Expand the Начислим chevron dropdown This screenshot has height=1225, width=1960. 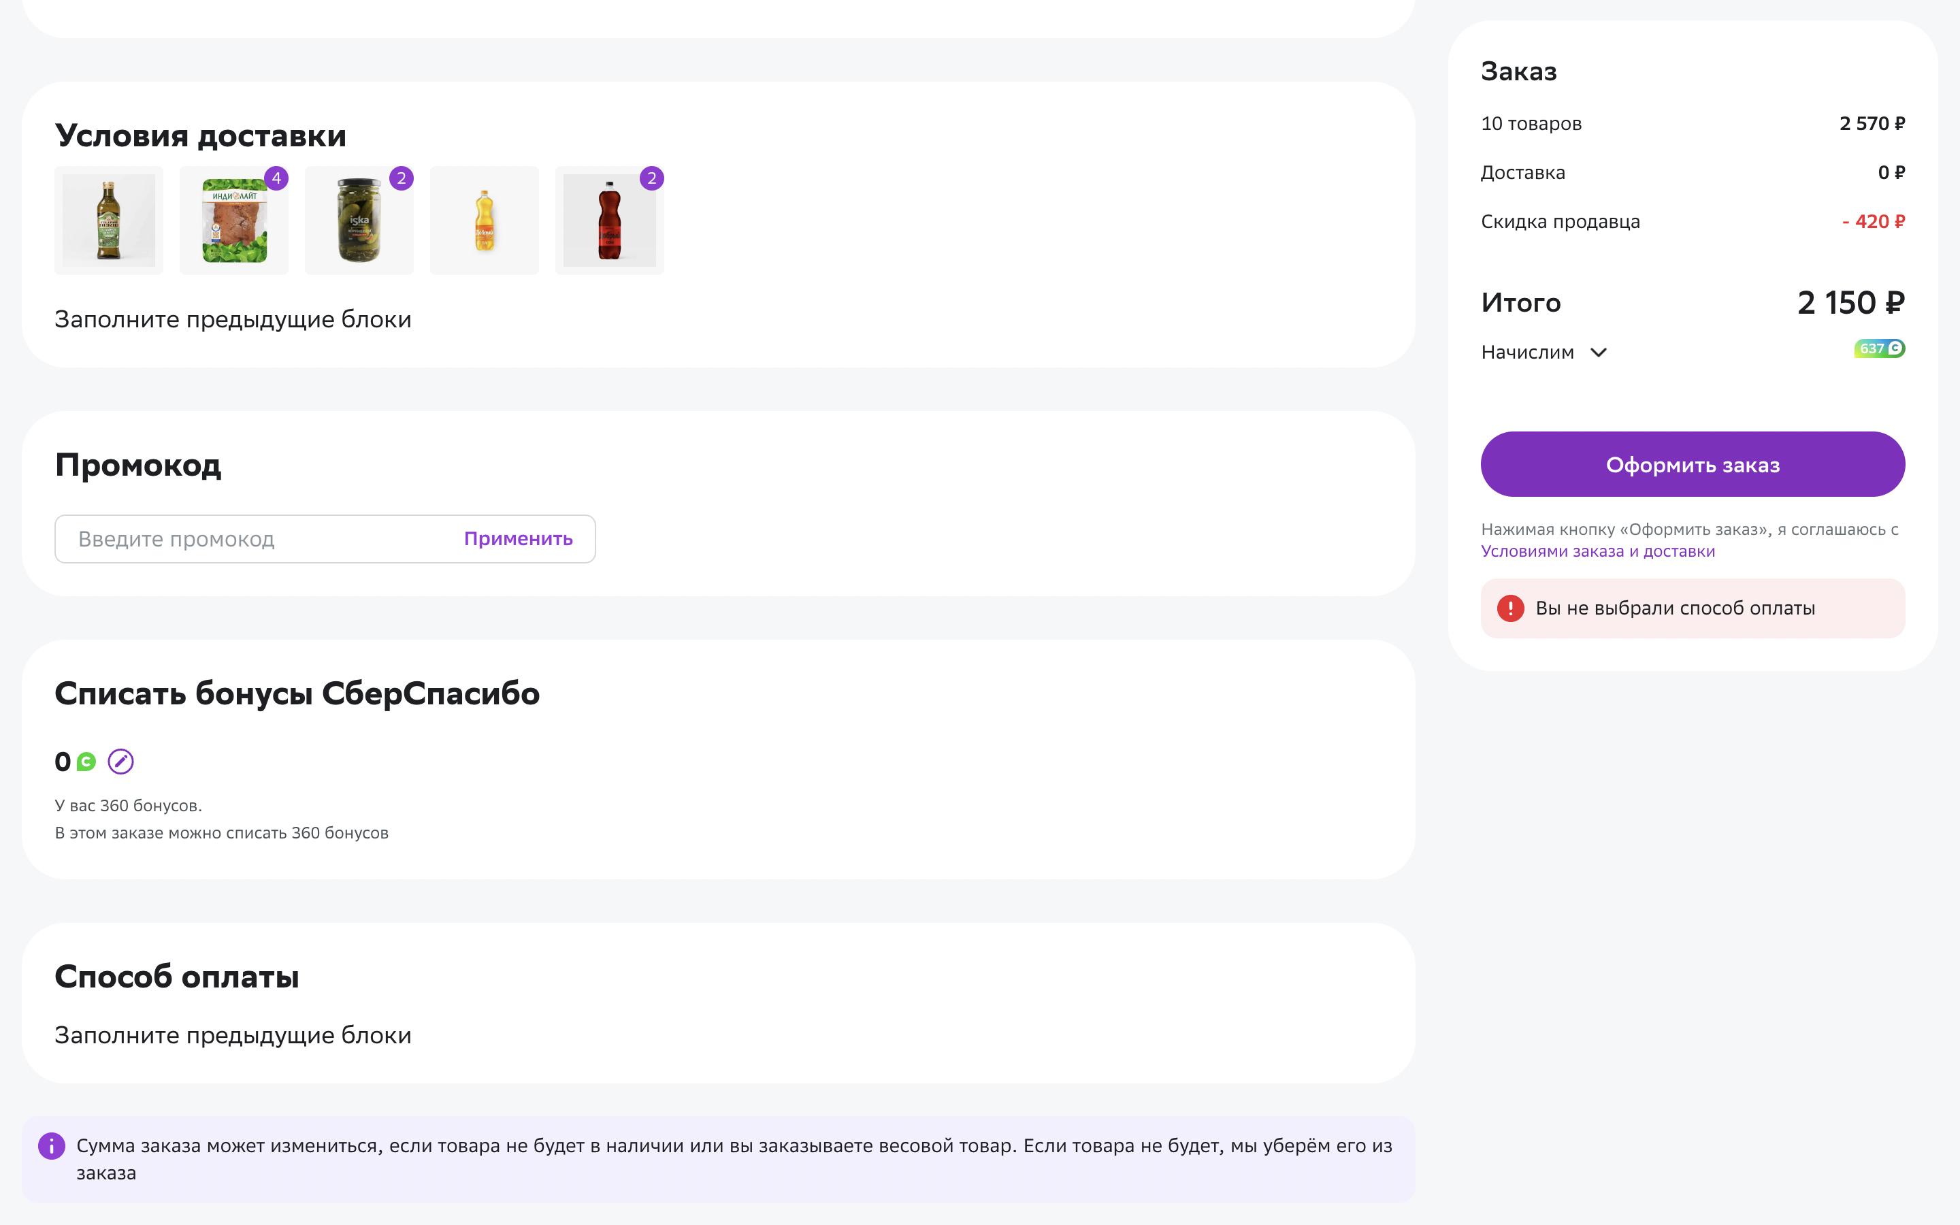coord(1598,353)
